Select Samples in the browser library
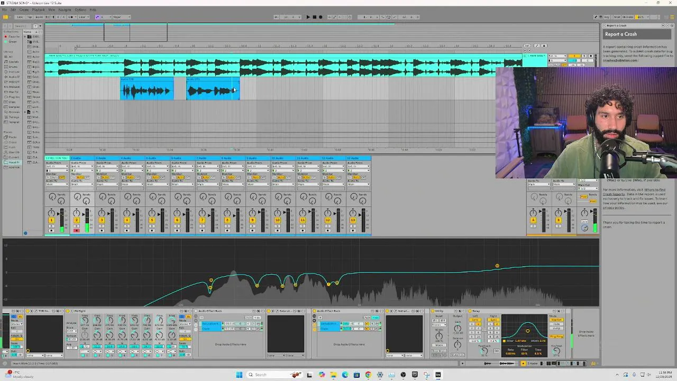The width and height of the screenshot is (677, 381). pyautogui.click(x=13, y=107)
